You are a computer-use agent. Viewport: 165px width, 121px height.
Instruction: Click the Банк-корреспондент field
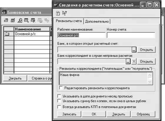point(91,62)
